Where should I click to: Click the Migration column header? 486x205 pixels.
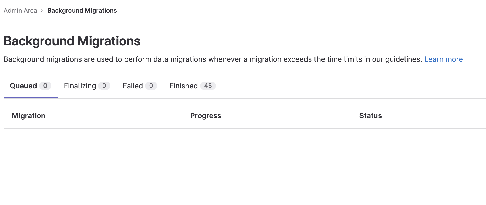coord(29,116)
